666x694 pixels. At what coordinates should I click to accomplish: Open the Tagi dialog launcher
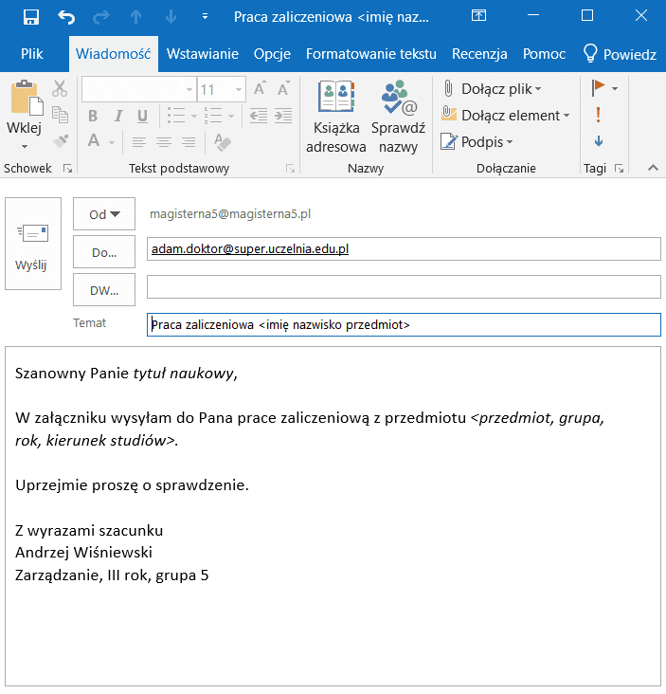(620, 168)
